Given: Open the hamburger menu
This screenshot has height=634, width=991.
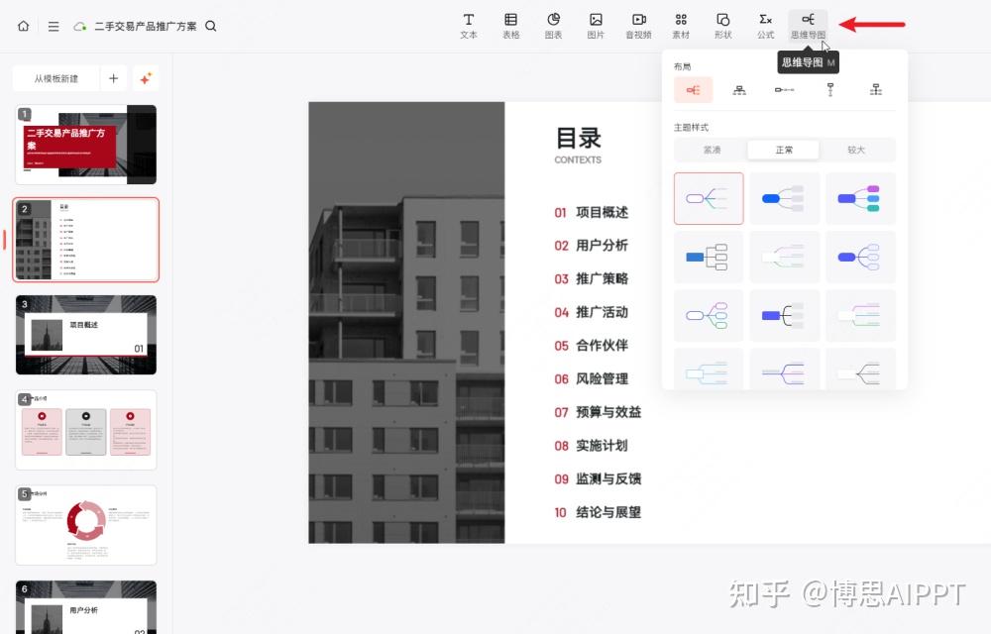Looking at the screenshot, I should (54, 26).
